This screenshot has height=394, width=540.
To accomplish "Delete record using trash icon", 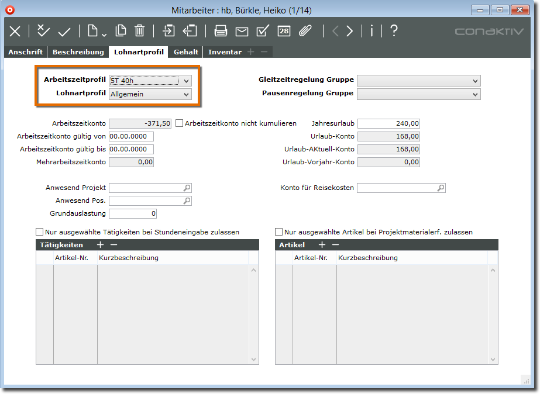I will click(x=140, y=32).
